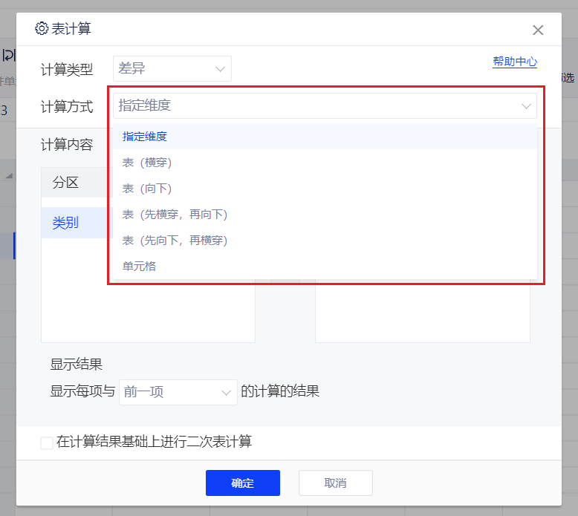This screenshot has height=516, width=578.
Task: Click the gear icon beside 表计算 title
Action: [x=42, y=29]
